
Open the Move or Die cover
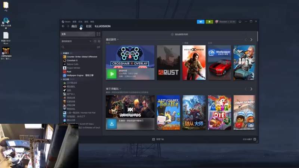pyautogui.click(x=219, y=113)
